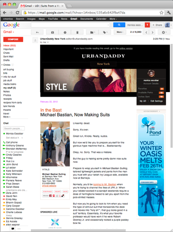Bookmark this page with the star icon
173x232 pixels.
pyautogui.click(x=161, y=13)
